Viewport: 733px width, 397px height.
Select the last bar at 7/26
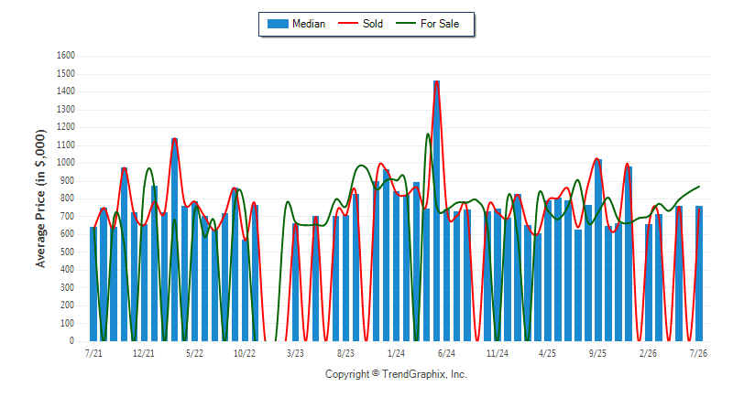click(699, 274)
